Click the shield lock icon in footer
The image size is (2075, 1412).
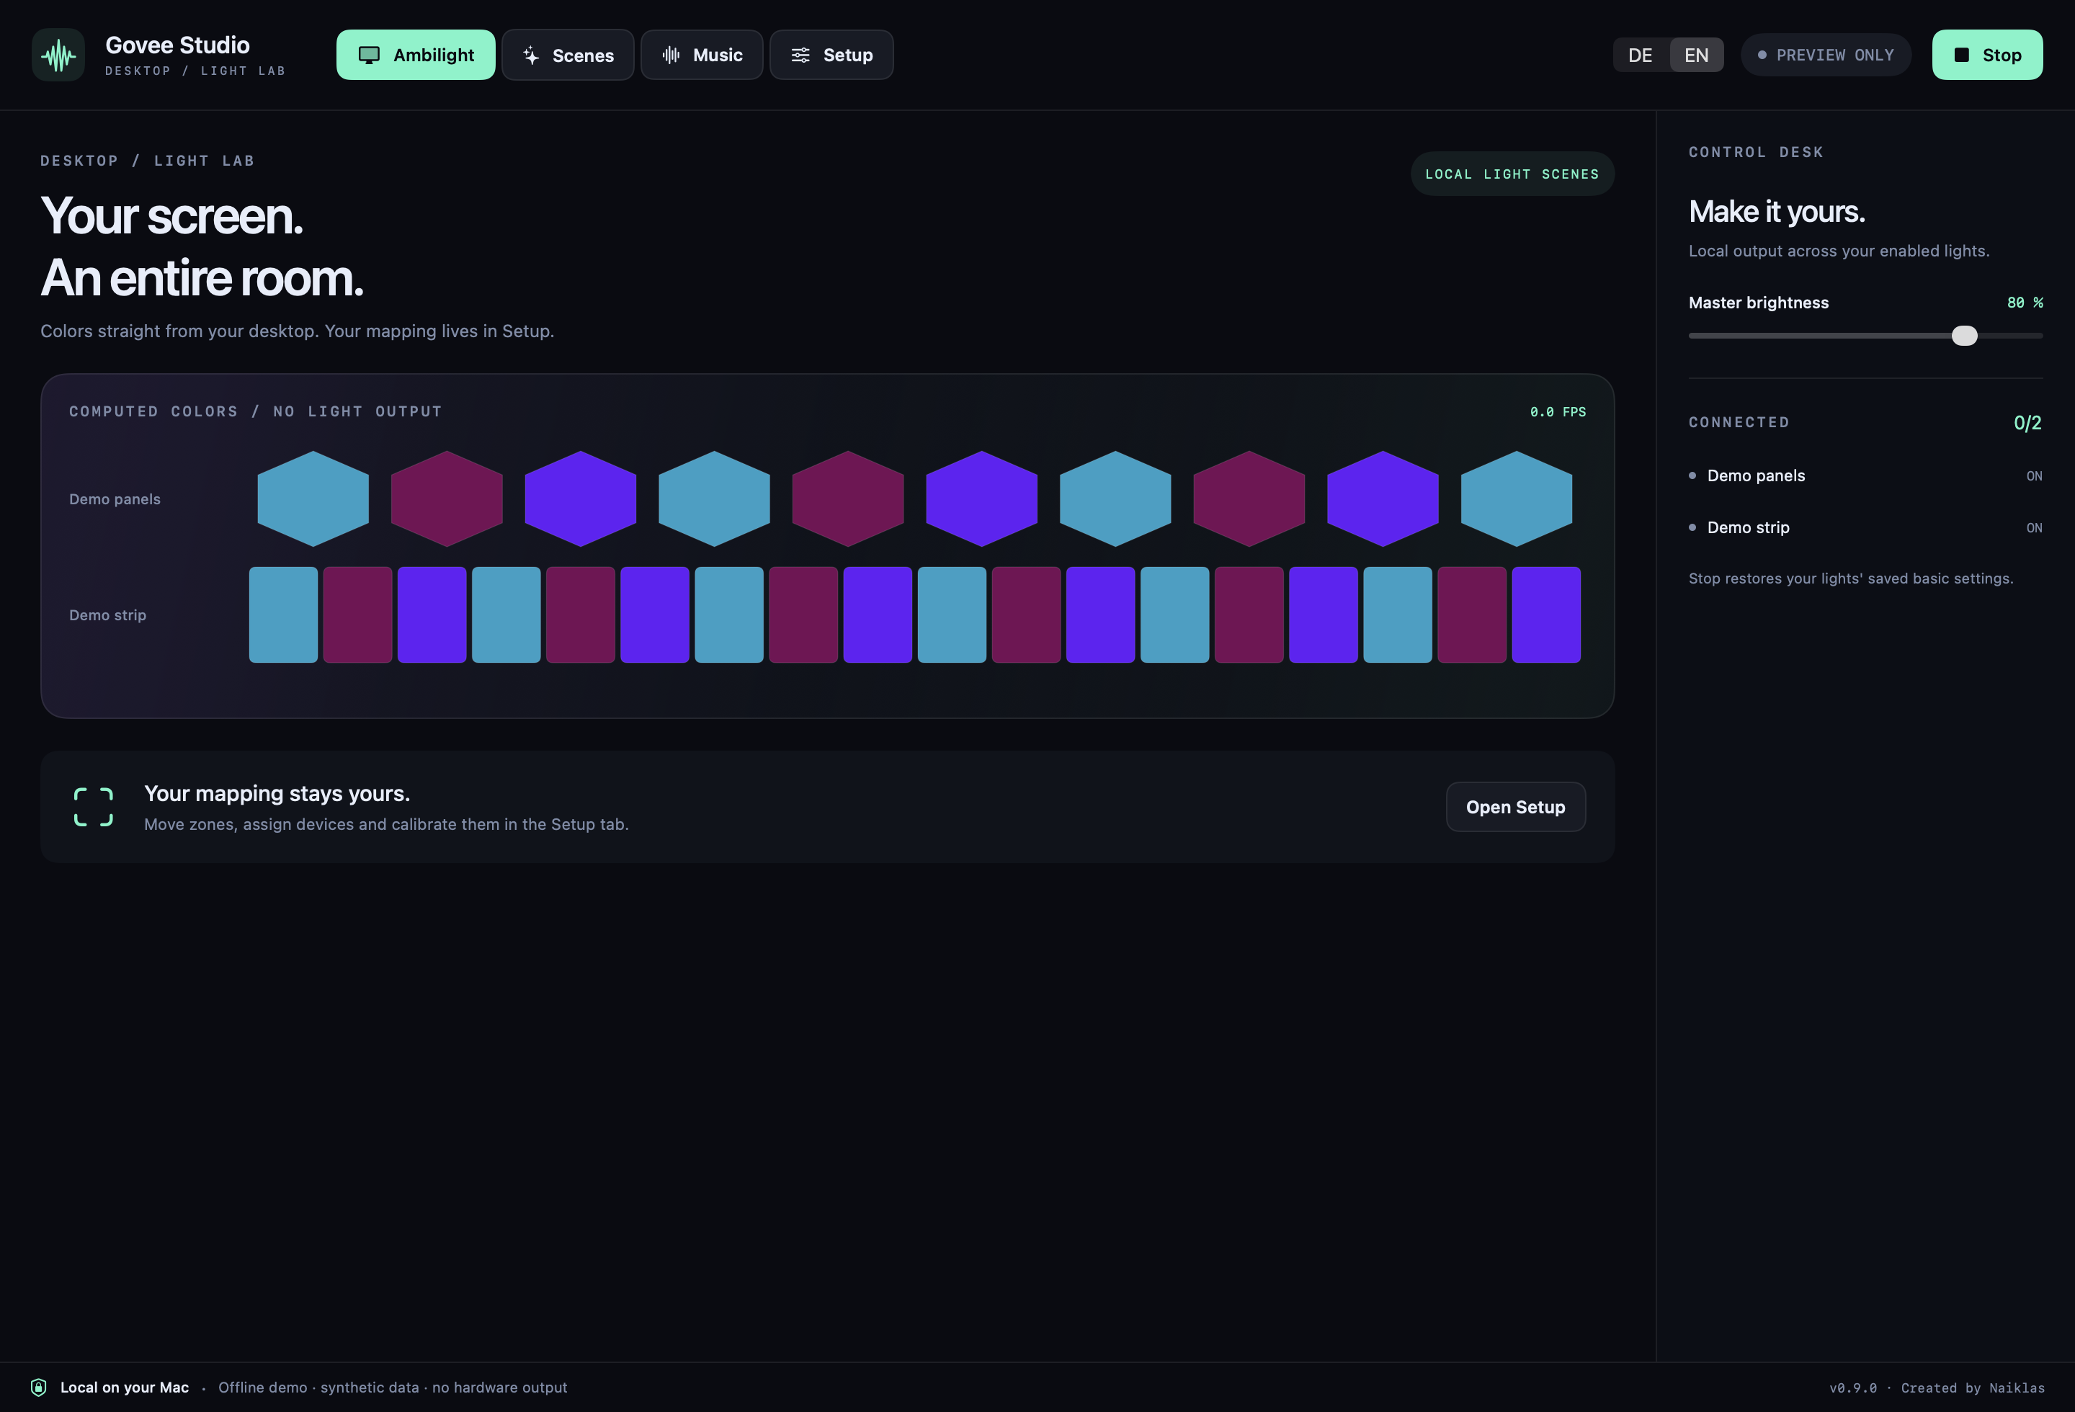(x=38, y=1387)
